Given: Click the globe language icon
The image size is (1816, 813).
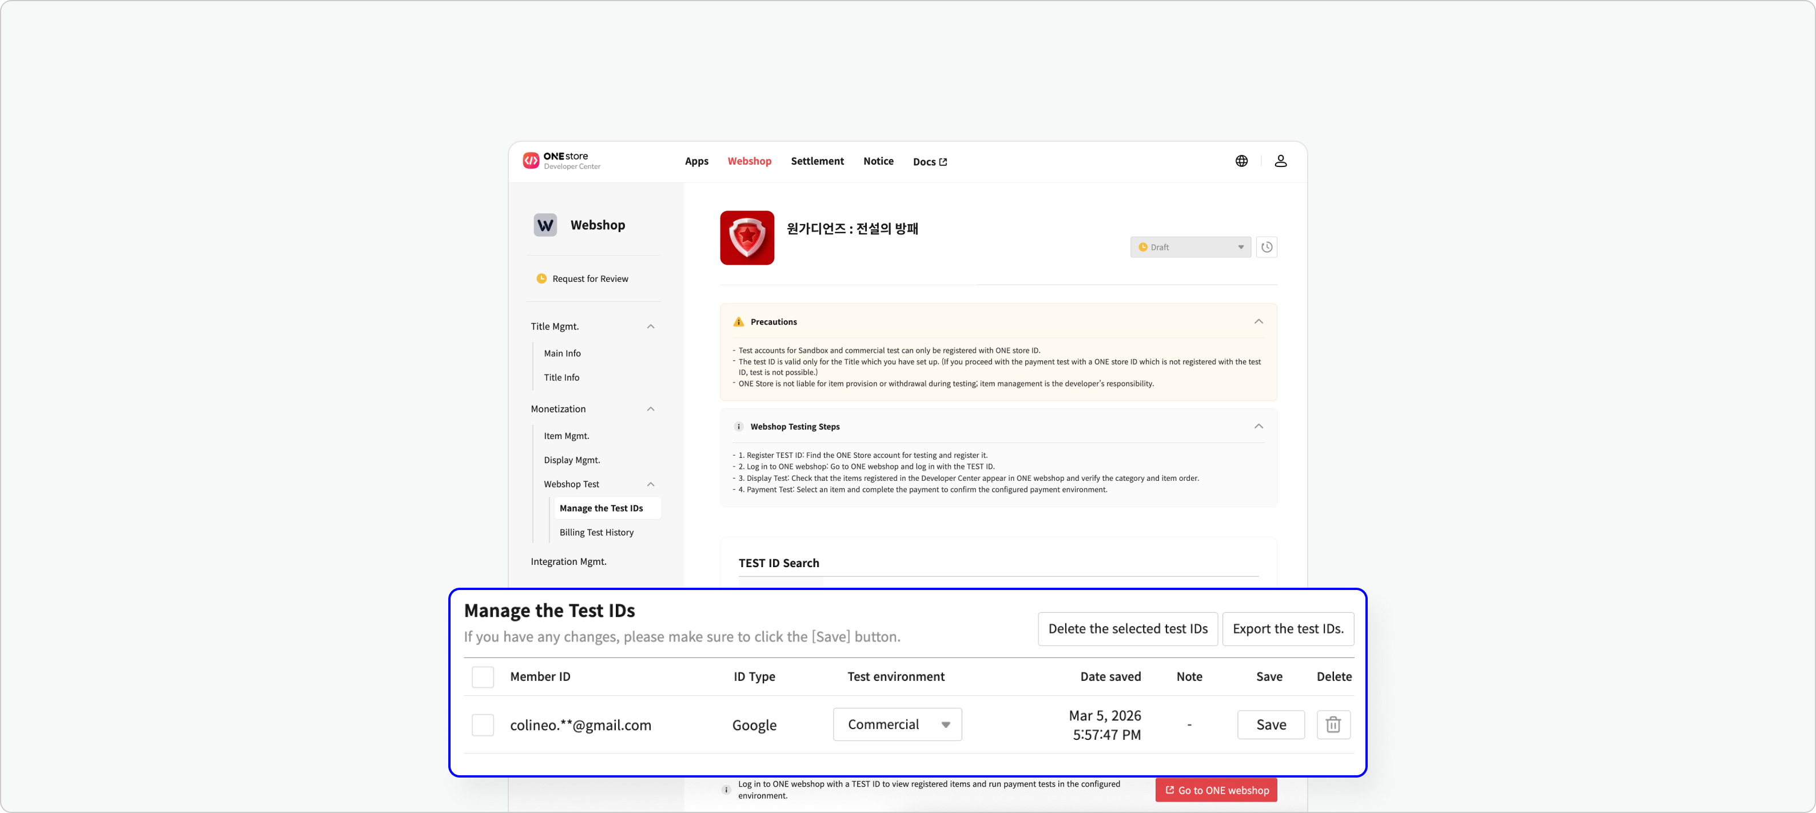Looking at the screenshot, I should 1241,161.
